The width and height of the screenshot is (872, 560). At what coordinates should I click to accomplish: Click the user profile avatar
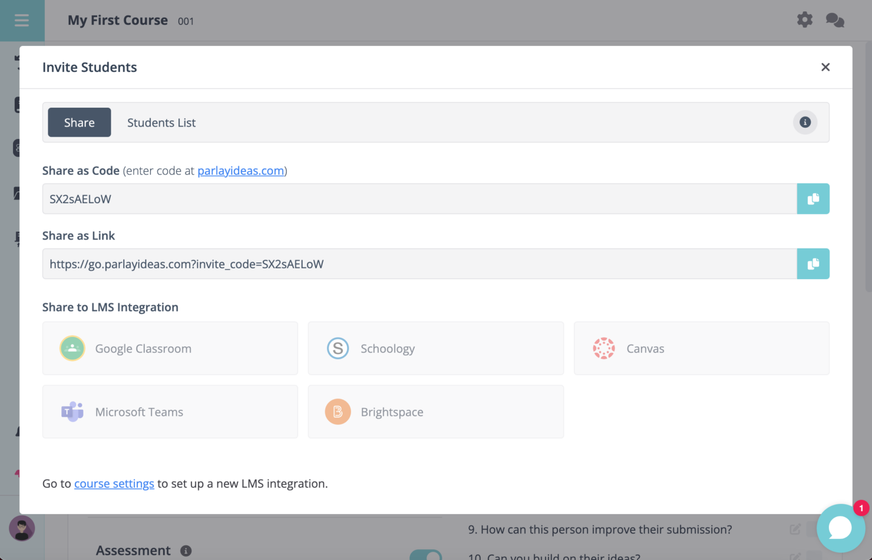(22, 528)
